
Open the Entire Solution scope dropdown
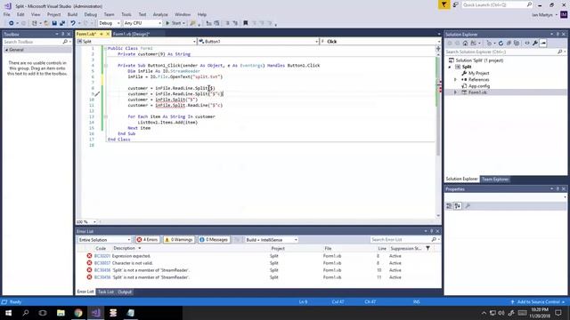pos(104,240)
